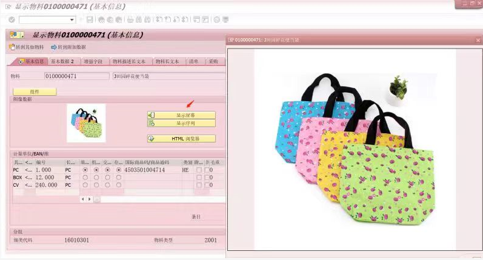Viewport: 483px width, 260px height.
Task: Open a new session via toolbar icon
Action: 196,20
